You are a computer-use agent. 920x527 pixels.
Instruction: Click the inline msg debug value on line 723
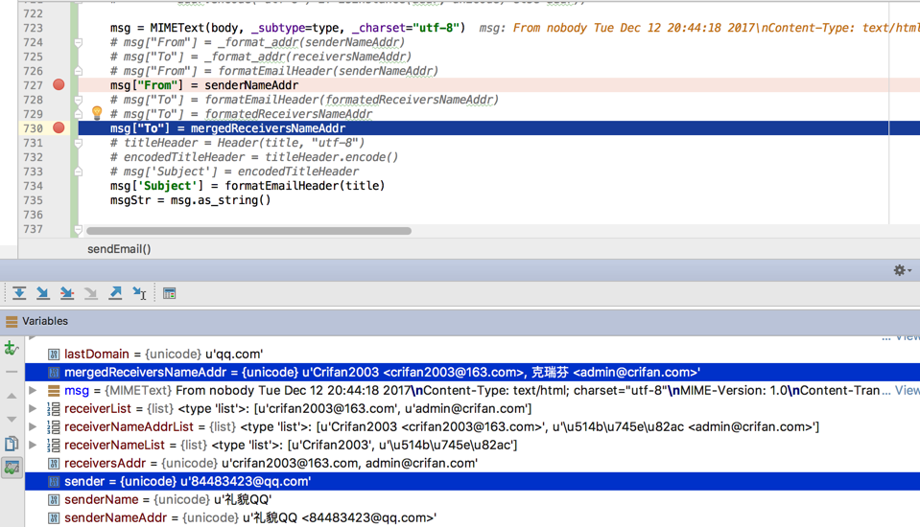pos(699,28)
